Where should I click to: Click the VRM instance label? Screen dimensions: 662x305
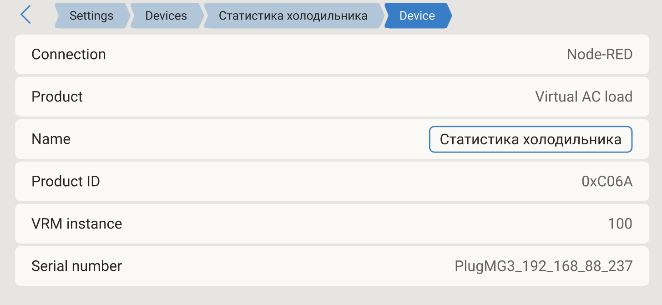click(77, 224)
